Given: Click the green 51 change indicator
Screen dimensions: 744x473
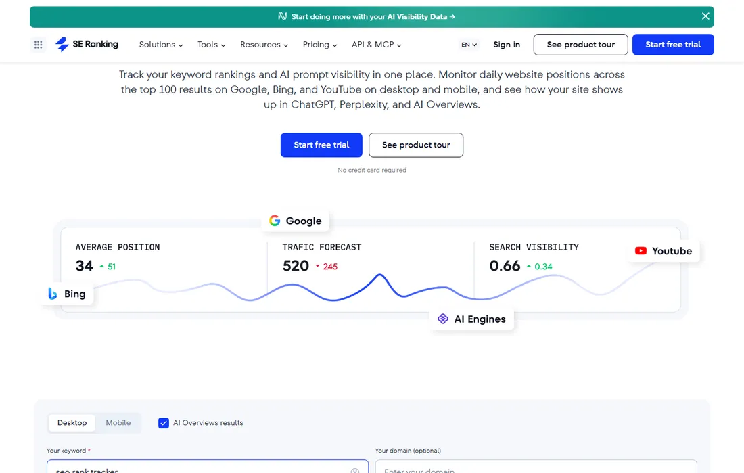Looking at the screenshot, I should click(x=108, y=267).
